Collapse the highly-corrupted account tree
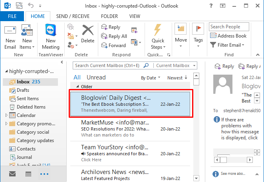The width and height of the screenshot is (264, 182). click(6, 71)
